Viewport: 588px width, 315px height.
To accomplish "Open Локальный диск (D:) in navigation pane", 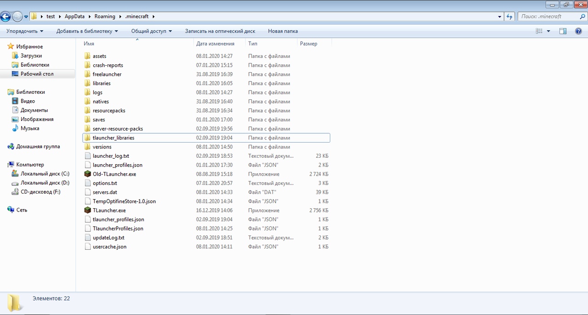I will 45,183.
